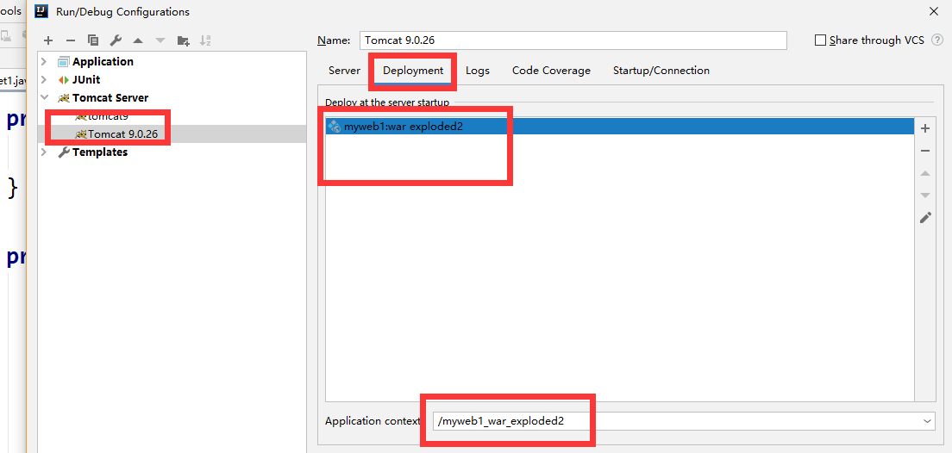Edit deployment artifact with pencil icon
Image resolution: width=952 pixels, height=453 pixels.
(925, 218)
